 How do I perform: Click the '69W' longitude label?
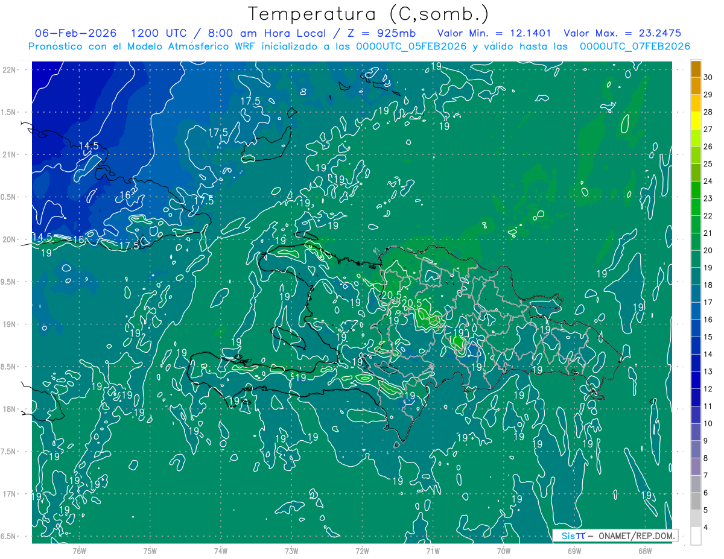point(574,551)
